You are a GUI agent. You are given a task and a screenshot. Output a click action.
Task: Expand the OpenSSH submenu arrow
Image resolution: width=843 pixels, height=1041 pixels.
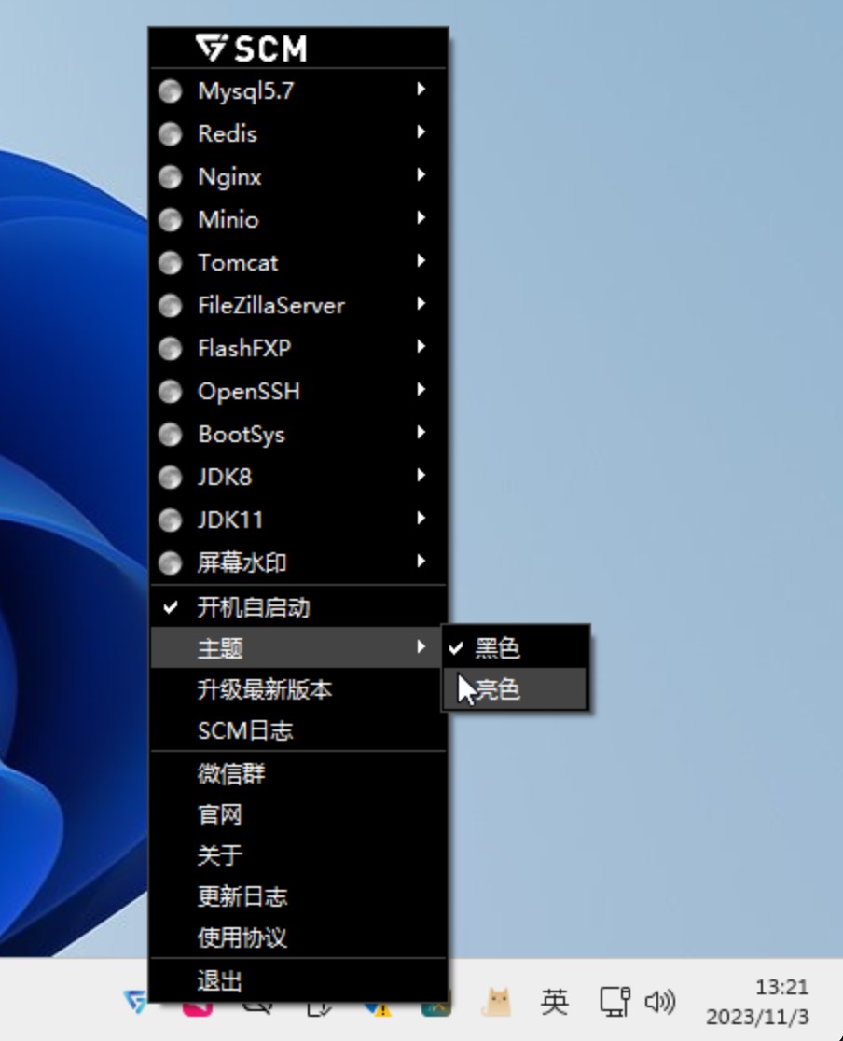click(421, 390)
